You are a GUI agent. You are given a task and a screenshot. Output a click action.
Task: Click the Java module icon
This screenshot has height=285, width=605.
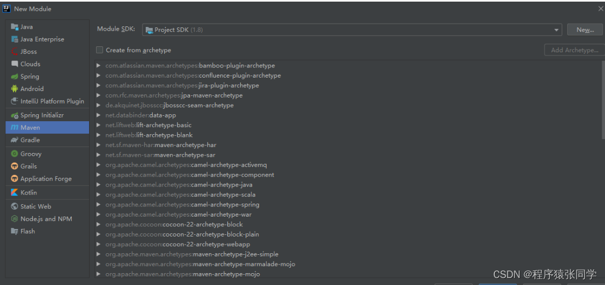tap(15, 27)
